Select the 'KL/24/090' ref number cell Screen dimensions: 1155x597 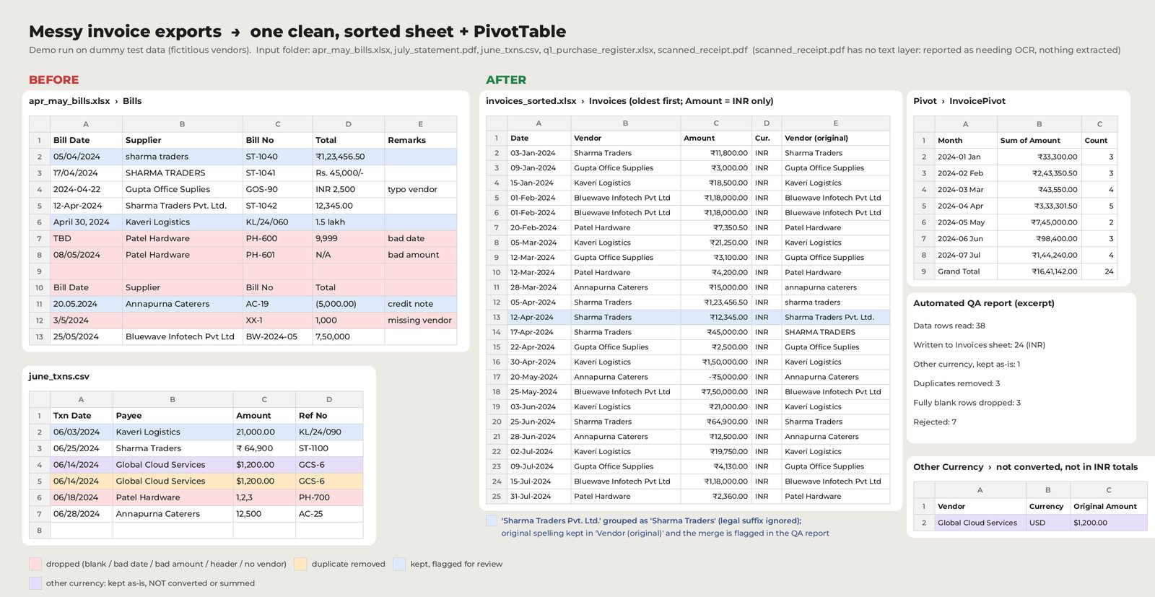329,432
